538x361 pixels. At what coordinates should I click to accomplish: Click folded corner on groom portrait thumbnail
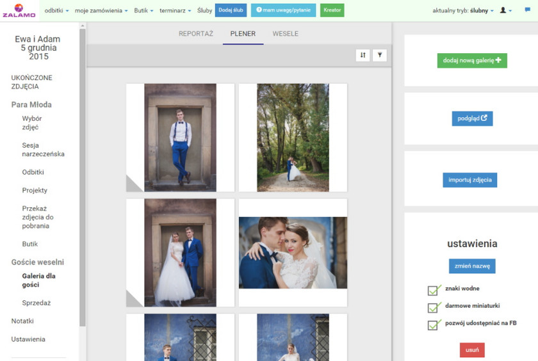[x=134, y=184]
